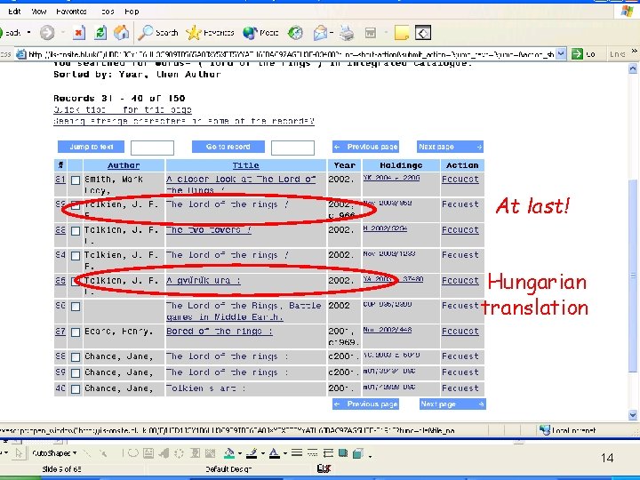Open drawing toolbar options arrow after 3-D icon
Viewport: 640px width, 480px height.
pos(370,456)
